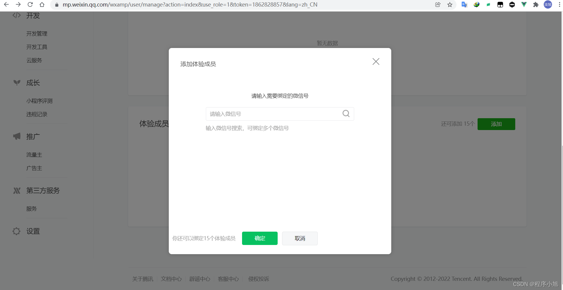Click the globe extension icon in toolbar
The width and height of the screenshot is (563, 290).
476,4
